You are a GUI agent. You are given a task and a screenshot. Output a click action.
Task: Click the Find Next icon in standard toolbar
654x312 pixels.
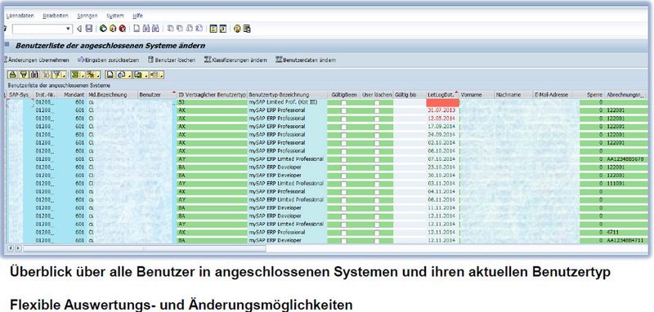coord(155,29)
